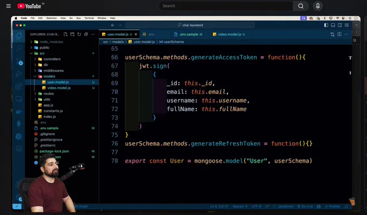Viewport: 367px width, 215px height.
Task: Click the Ln 5, Col 31 status entry
Action: tap(219, 206)
